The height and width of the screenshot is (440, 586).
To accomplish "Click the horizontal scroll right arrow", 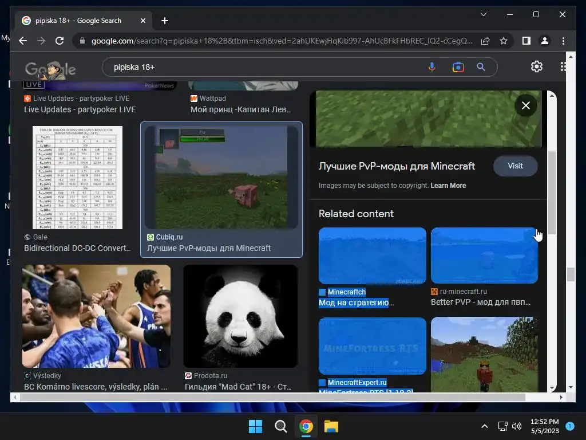I will [561, 397].
